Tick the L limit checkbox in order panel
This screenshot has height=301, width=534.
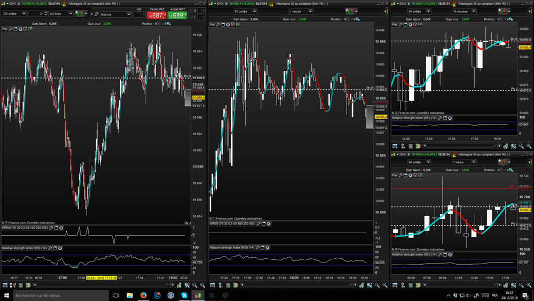pos(191,17)
